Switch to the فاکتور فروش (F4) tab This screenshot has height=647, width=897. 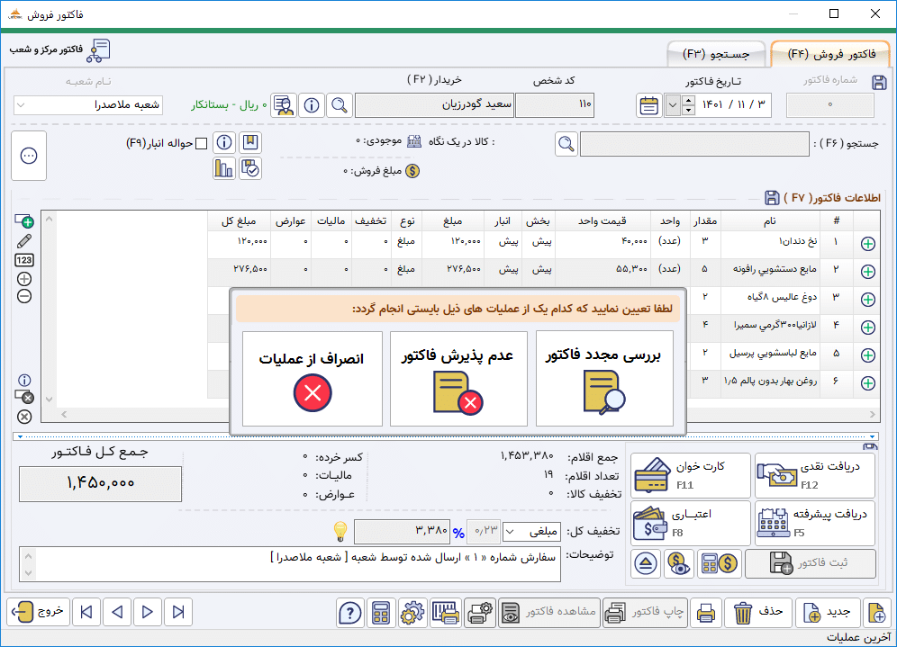coord(830,54)
